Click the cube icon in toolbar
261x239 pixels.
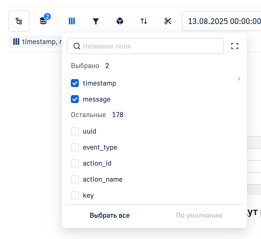pyautogui.click(x=120, y=21)
